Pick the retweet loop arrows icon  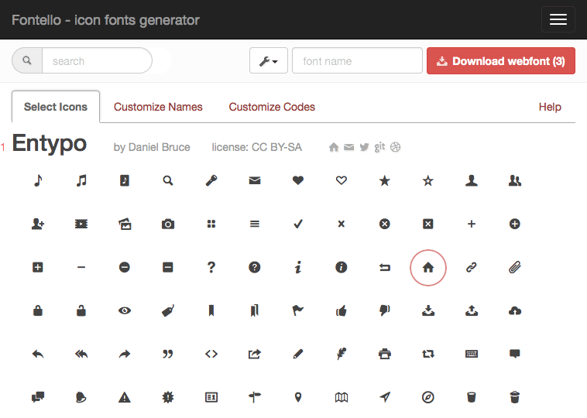(428, 354)
